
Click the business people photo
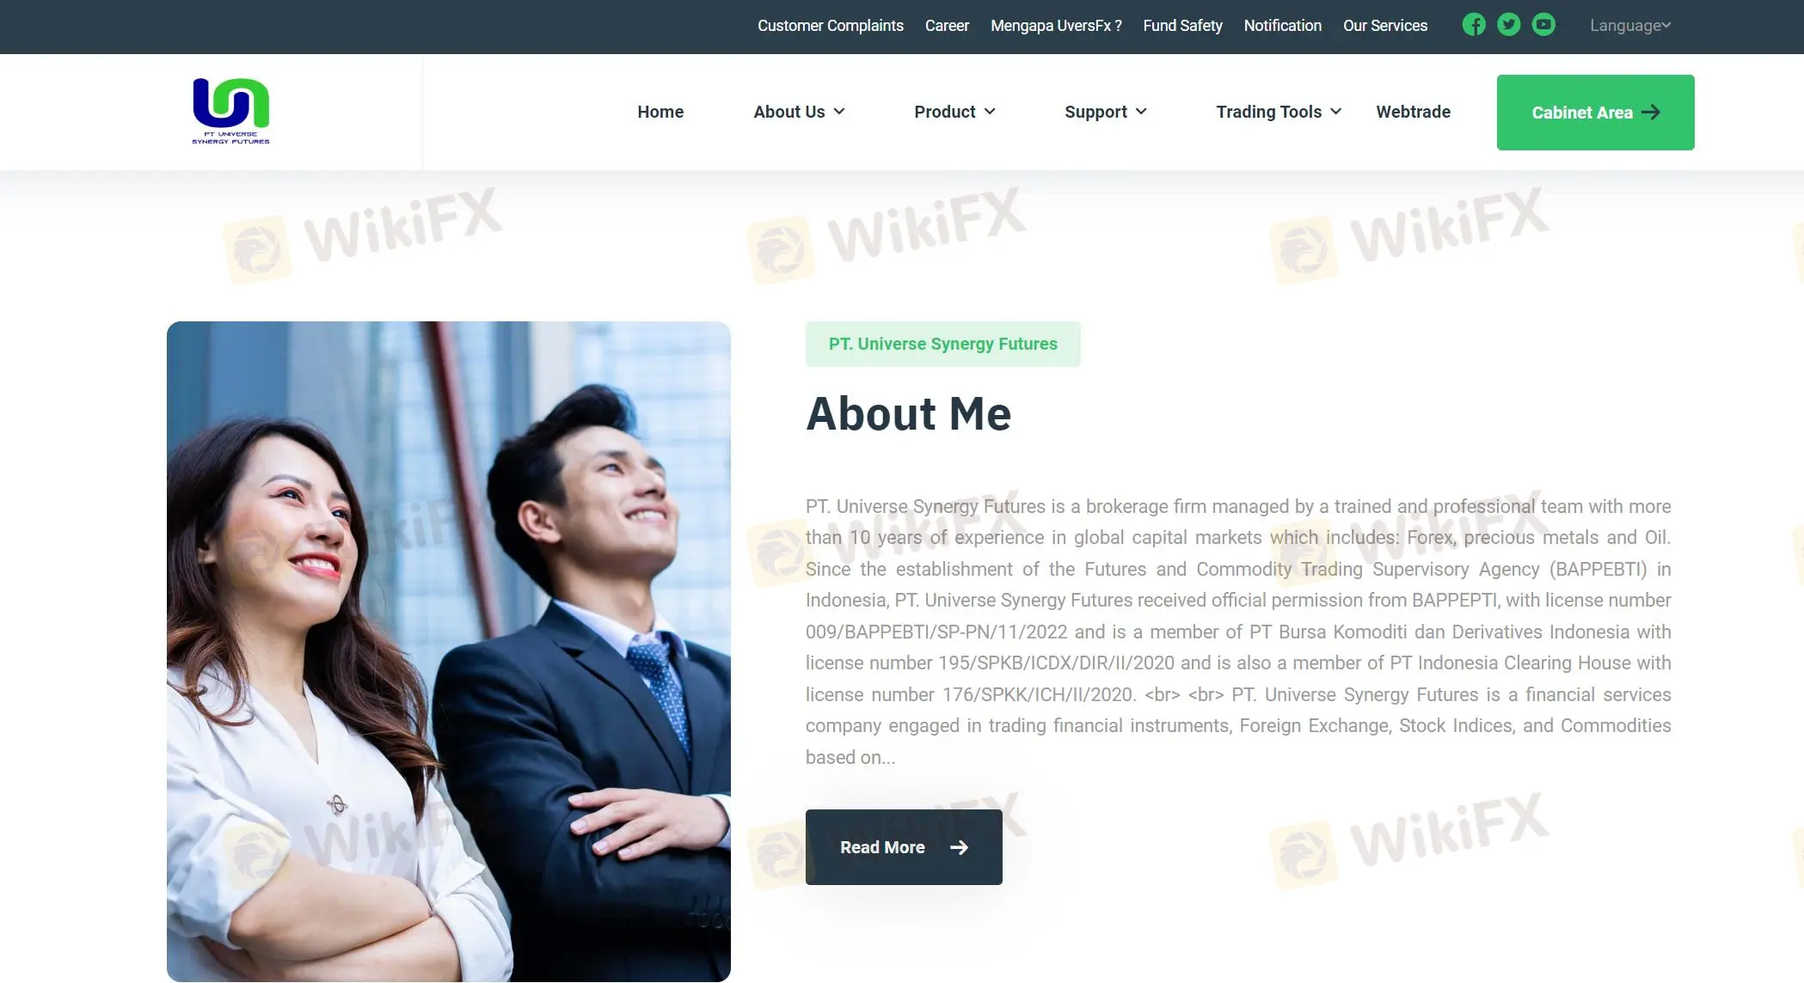tap(449, 651)
